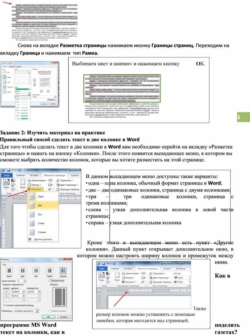250x336 pixels.
Task: Select Ссылки tab in upper Word window
Action: pyautogui.click(x=75, y=175)
